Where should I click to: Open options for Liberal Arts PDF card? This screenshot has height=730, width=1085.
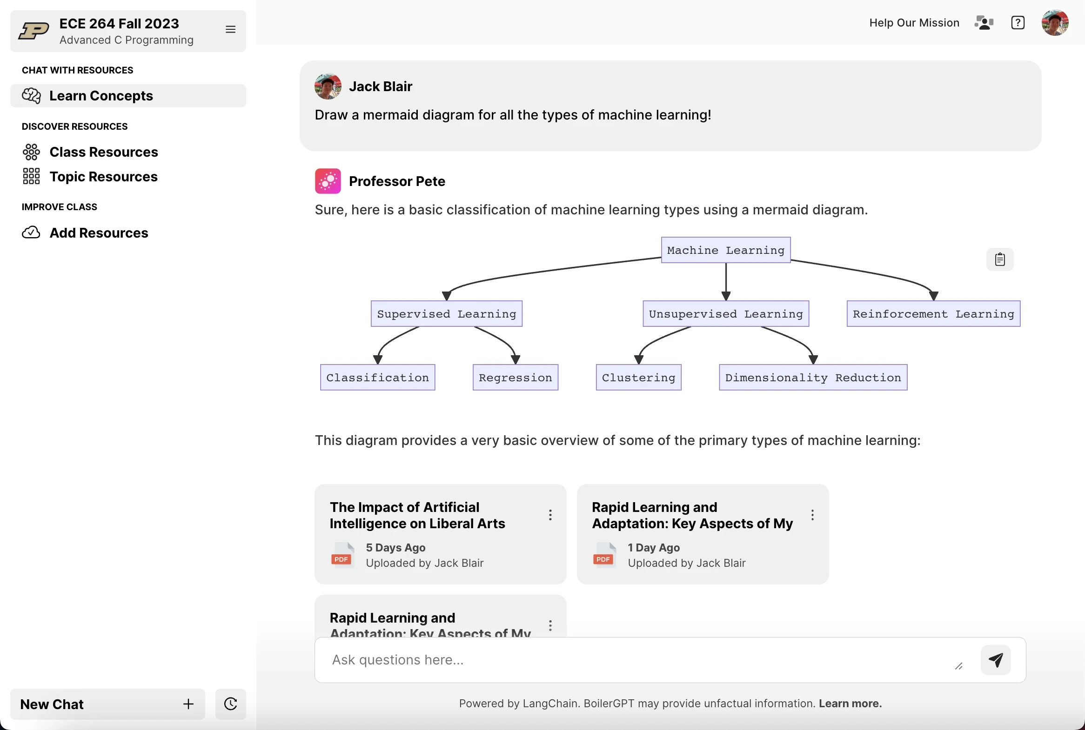tap(550, 515)
